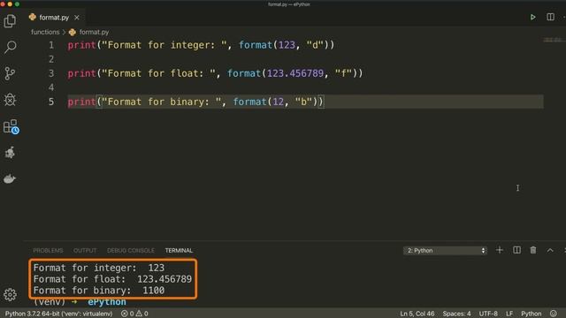566x318 pixels.
Task: Click terminal output line Format for binary: 1100
Action: point(99,291)
